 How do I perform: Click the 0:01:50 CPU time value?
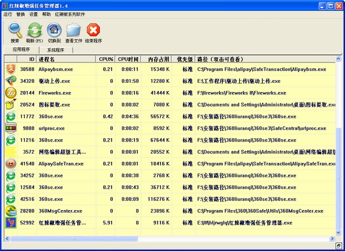coord(130,81)
